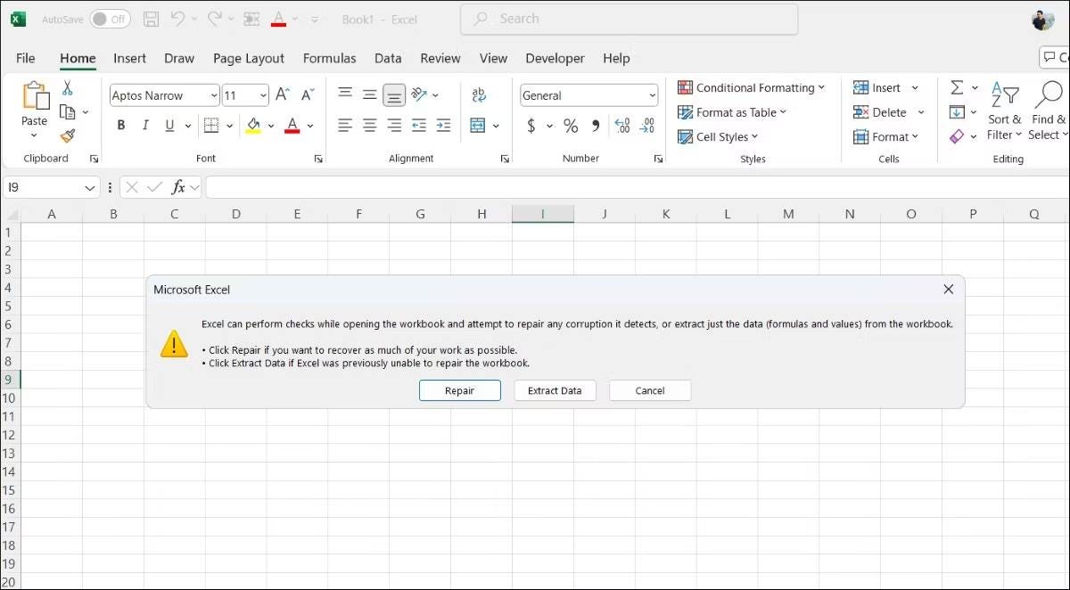Click the Extract Data button
This screenshot has width=1070, height=590.
pyautogui.click(x=555, y=390)
